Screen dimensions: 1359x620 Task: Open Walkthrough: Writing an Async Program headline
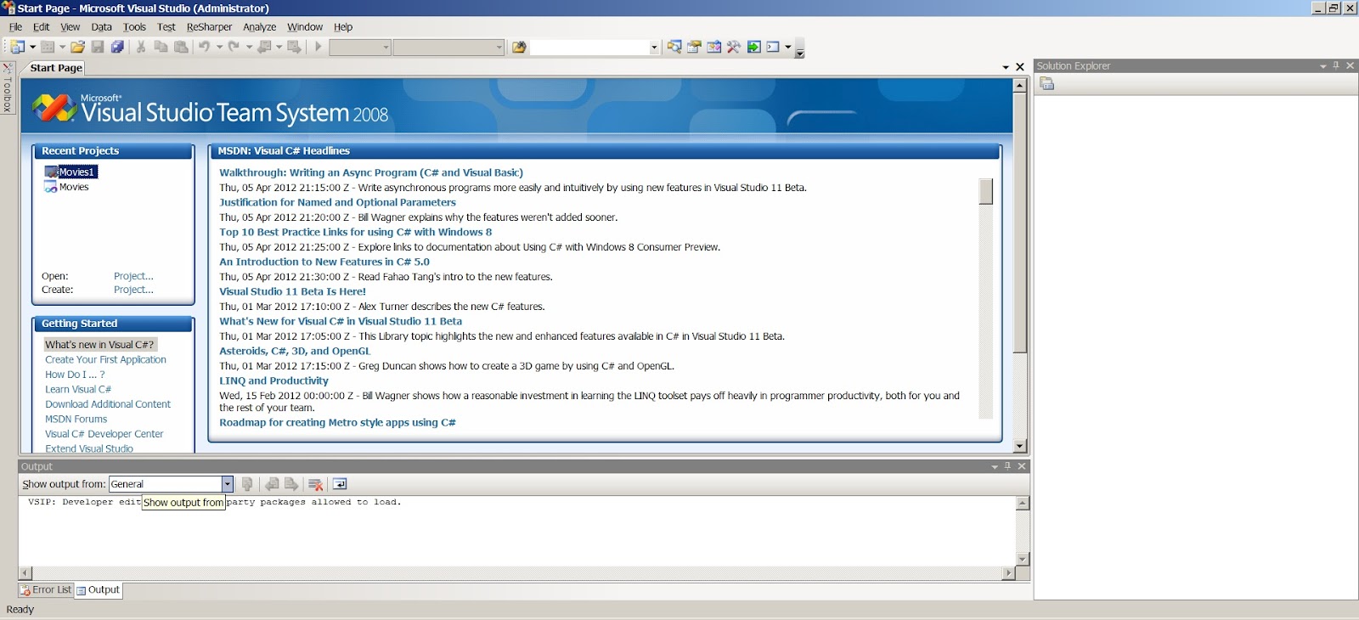pos(371,172)
